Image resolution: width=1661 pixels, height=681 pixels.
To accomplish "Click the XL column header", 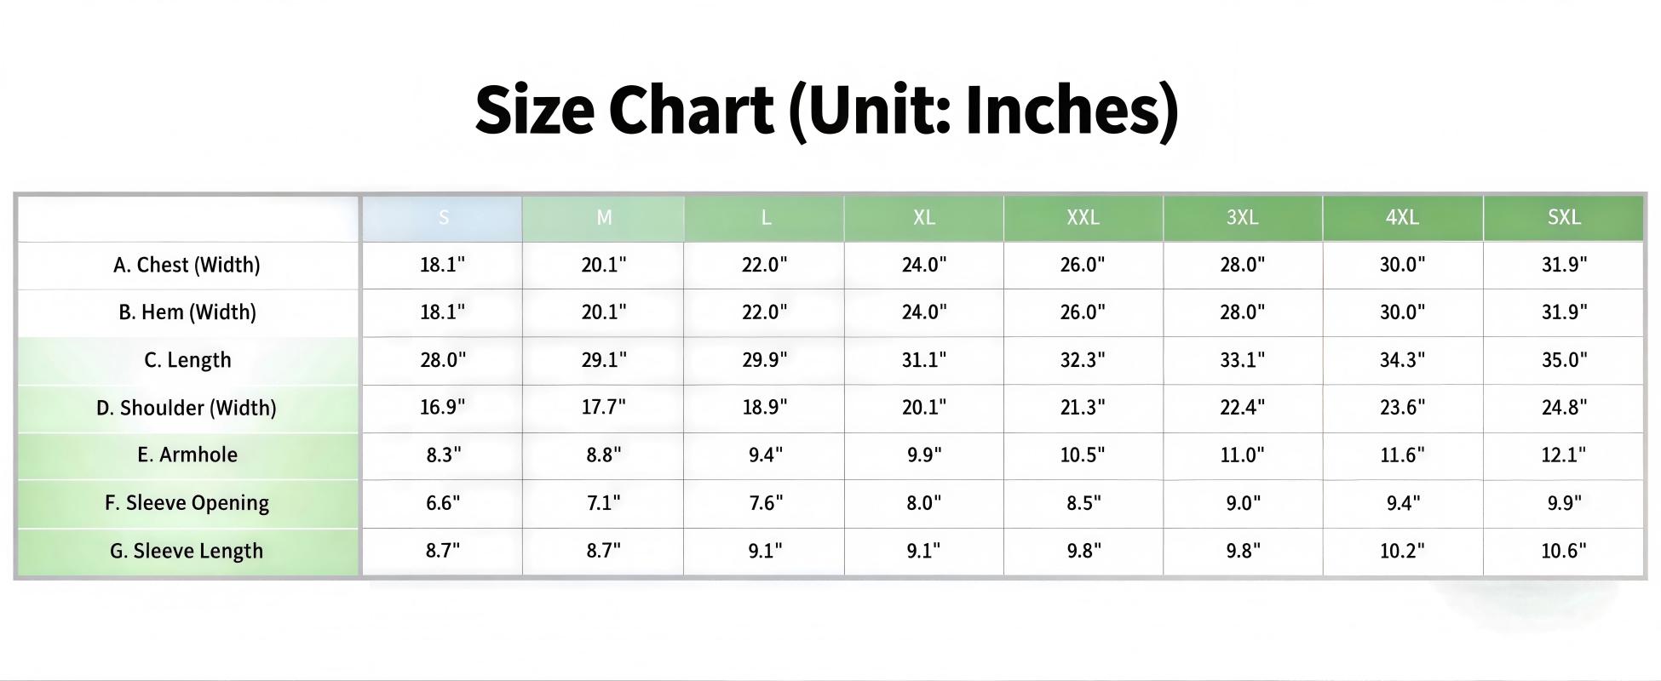I will 924,218.
